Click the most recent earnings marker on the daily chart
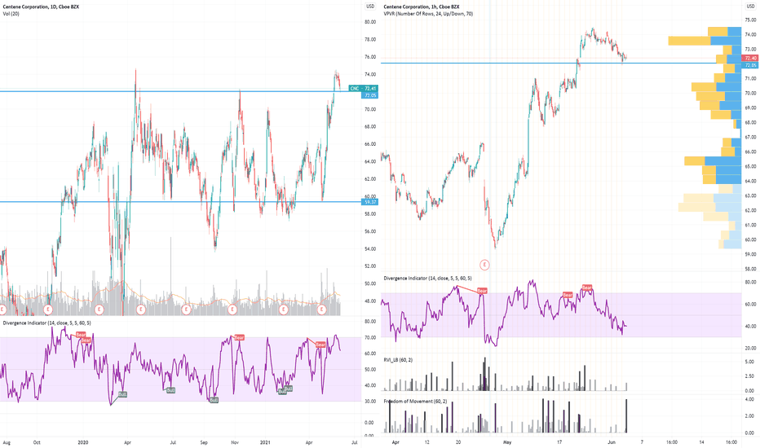760x448 pixels. (320, 309)
